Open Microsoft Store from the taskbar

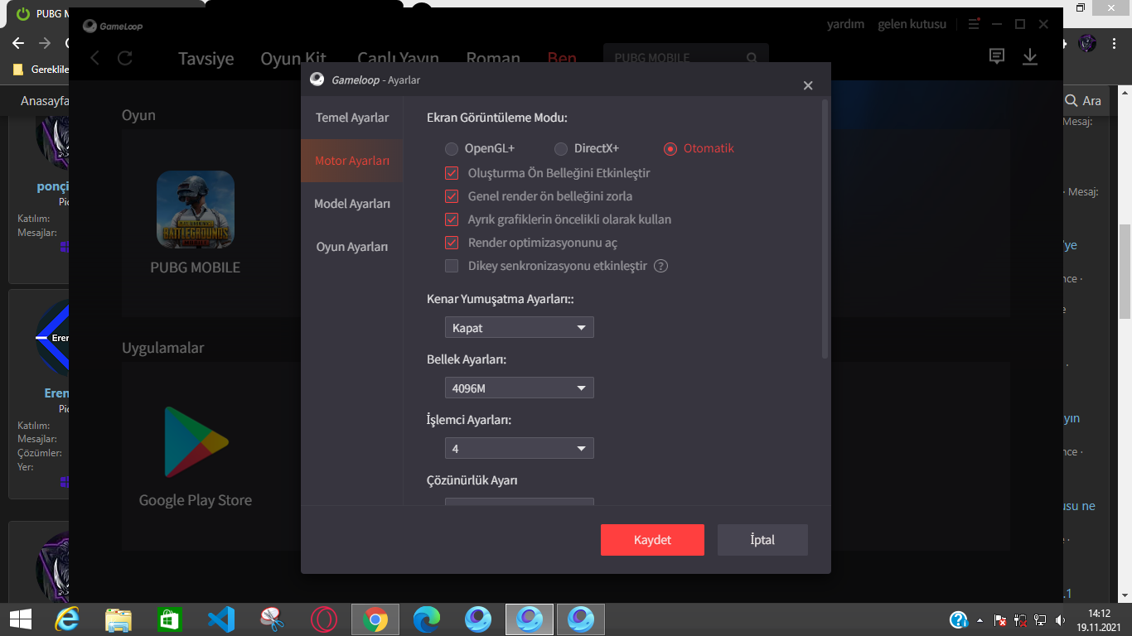click(170, 619)
